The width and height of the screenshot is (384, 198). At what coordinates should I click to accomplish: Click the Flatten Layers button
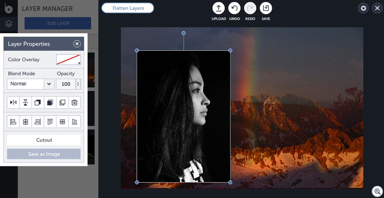[128, 8]
